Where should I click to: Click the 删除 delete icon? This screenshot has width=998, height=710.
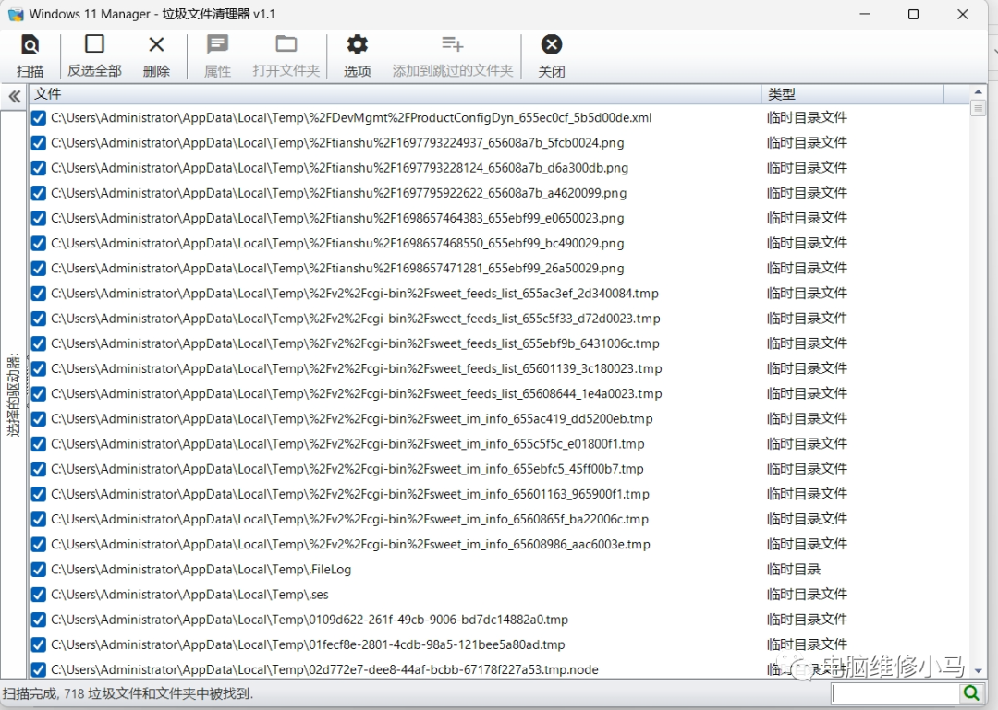[156, 44]
